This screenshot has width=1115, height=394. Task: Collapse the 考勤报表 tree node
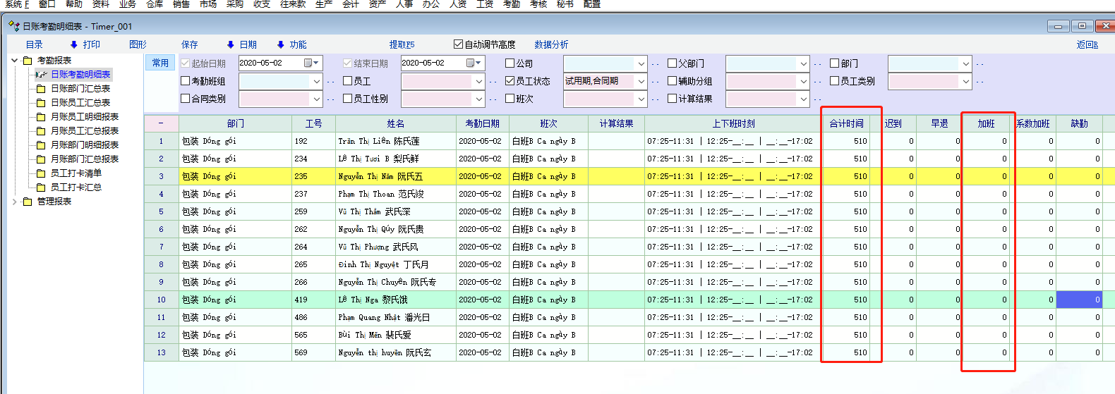point(15,61)
